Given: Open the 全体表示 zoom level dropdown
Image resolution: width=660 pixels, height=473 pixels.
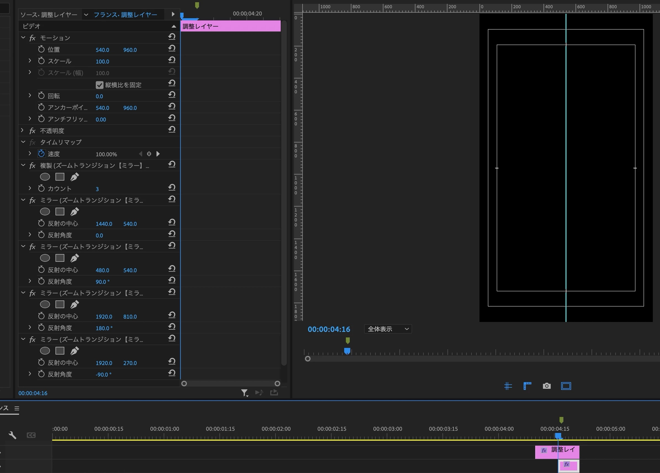Looking at the screenshot, I should (388, 329).
